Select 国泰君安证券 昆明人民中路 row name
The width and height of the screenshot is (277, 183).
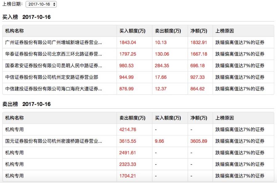(x=54, y=66)
